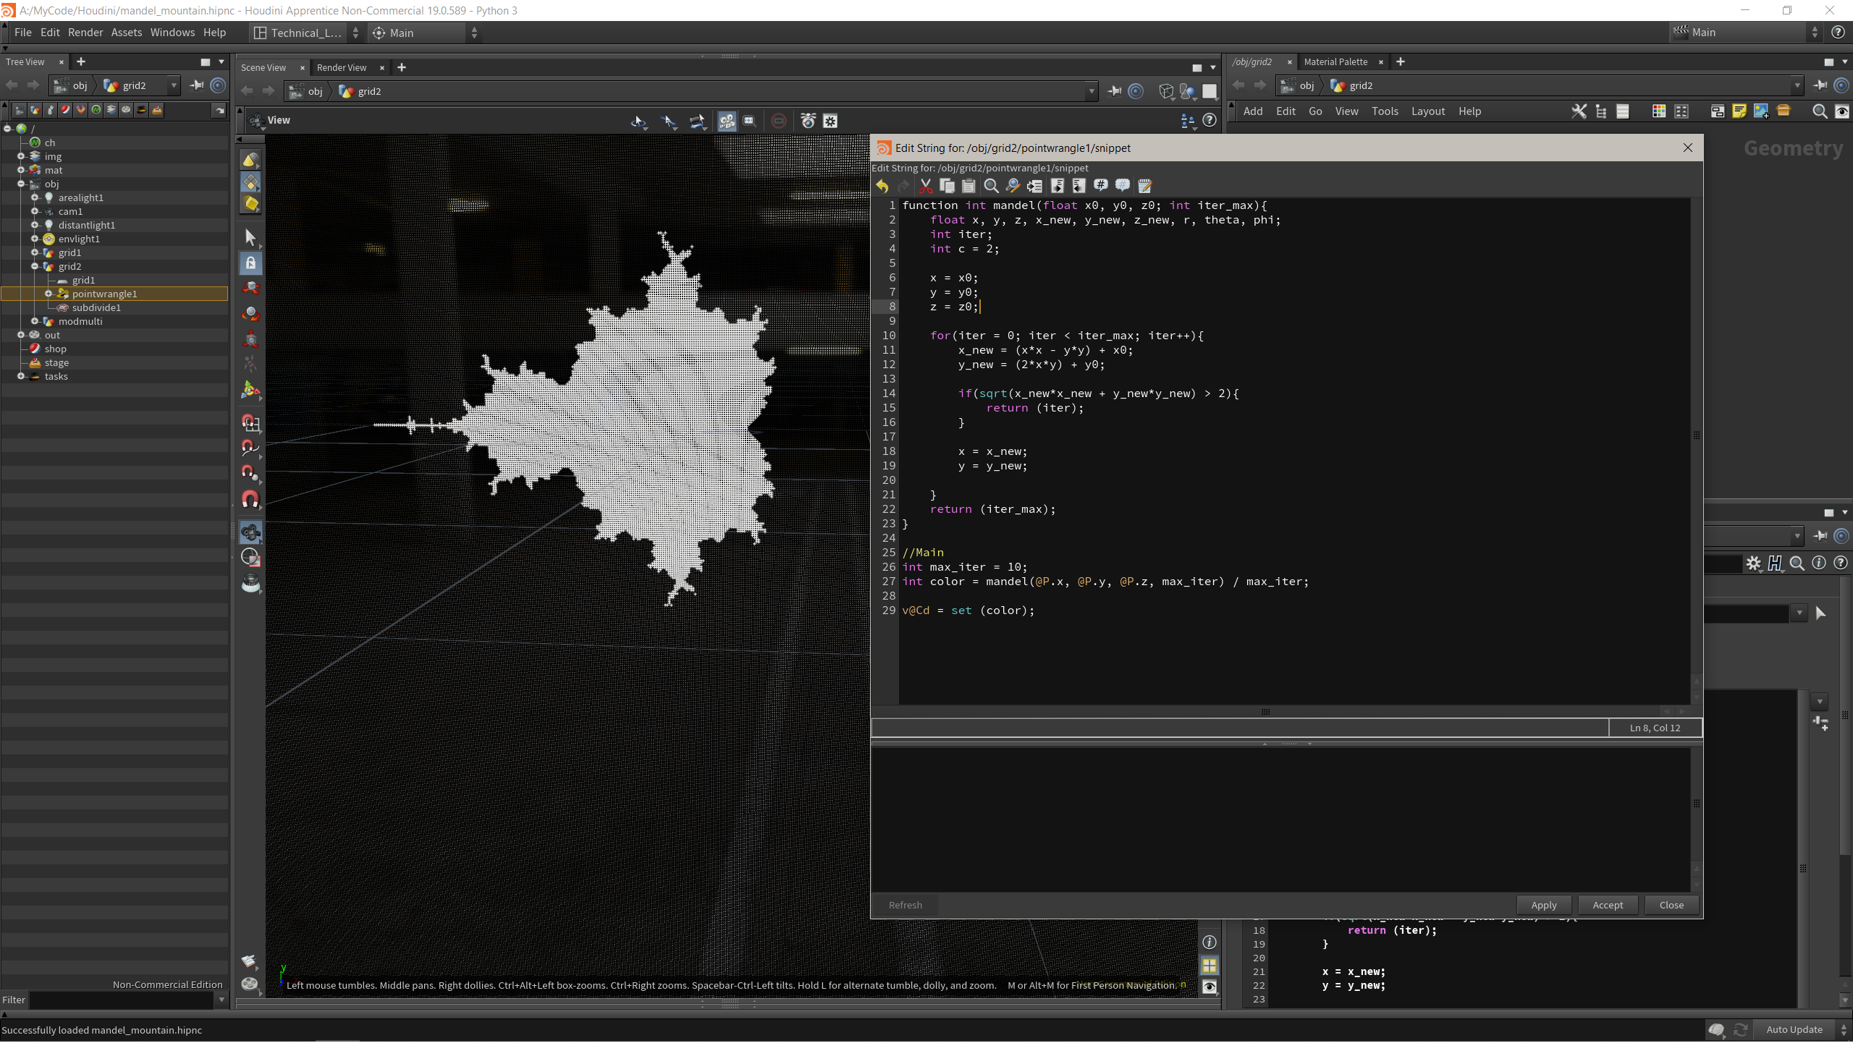
Task: Click the scissors cut icon in the editor toolbar
Action: pyautogui.click(x=926, y=186)
